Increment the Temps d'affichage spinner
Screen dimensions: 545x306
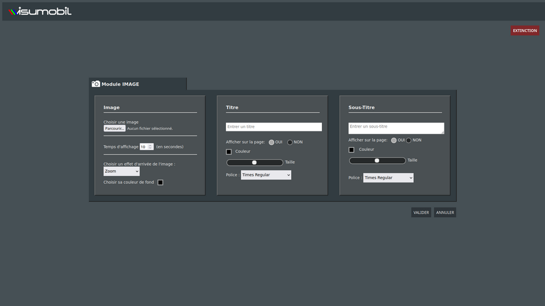150,146
